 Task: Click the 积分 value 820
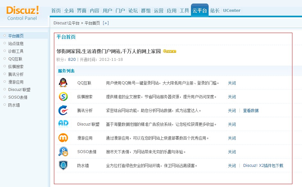72,59
